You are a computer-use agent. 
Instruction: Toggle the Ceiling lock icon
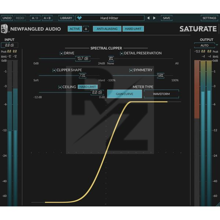[60, 87]
